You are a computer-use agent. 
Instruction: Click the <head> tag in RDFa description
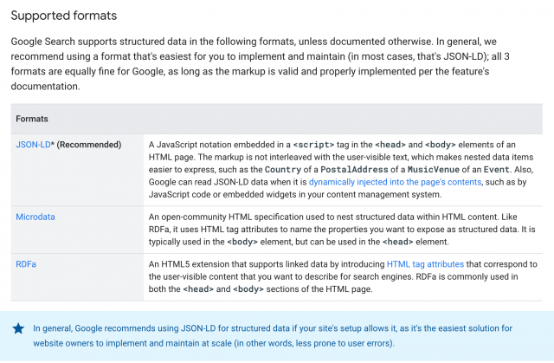(199, 289)
